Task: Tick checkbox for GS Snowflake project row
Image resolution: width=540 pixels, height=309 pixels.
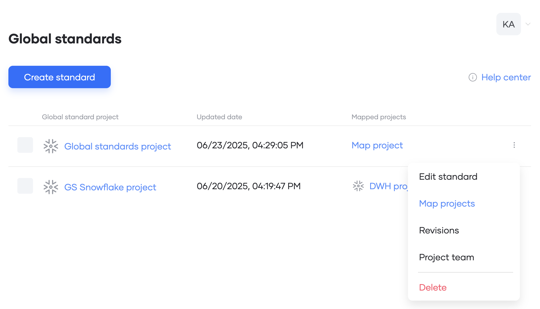Action: (x=25, y=186)
